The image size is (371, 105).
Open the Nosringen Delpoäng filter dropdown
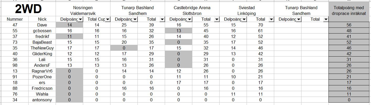(x=80, y=19)
